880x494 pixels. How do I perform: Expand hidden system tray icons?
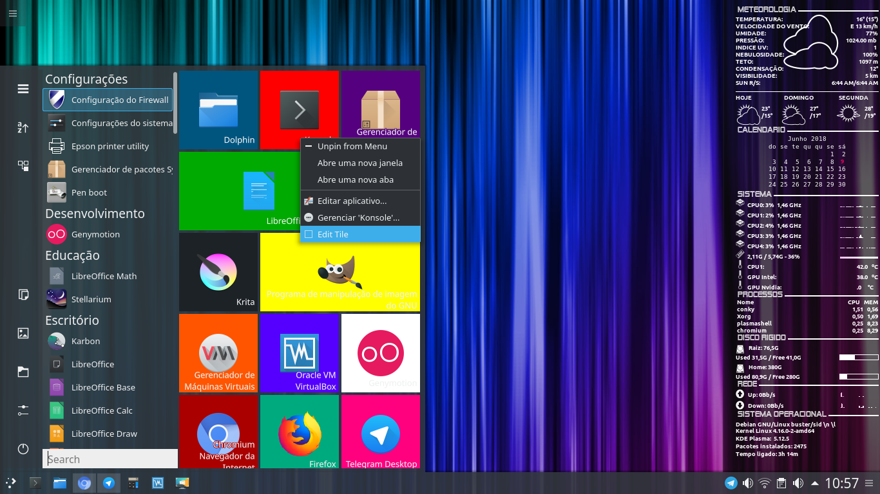coord(816,482)
